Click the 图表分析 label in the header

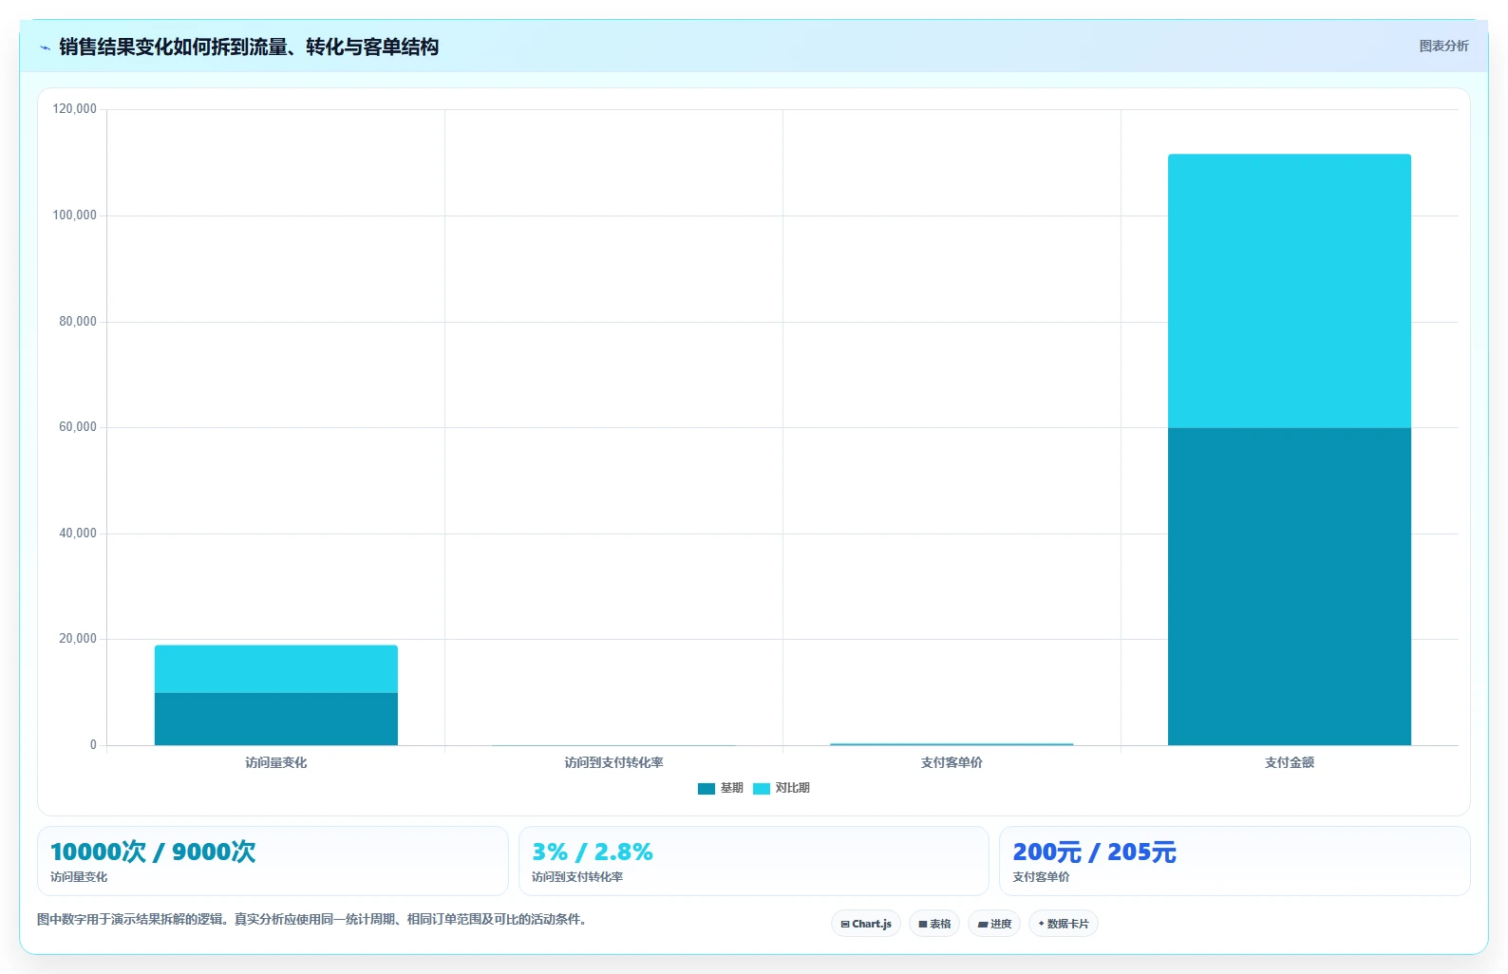click(x=1443, y=46)
